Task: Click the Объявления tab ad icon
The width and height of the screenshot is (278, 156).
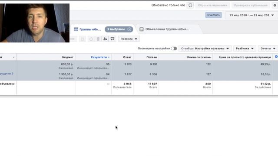Action: tap(142, 29)
